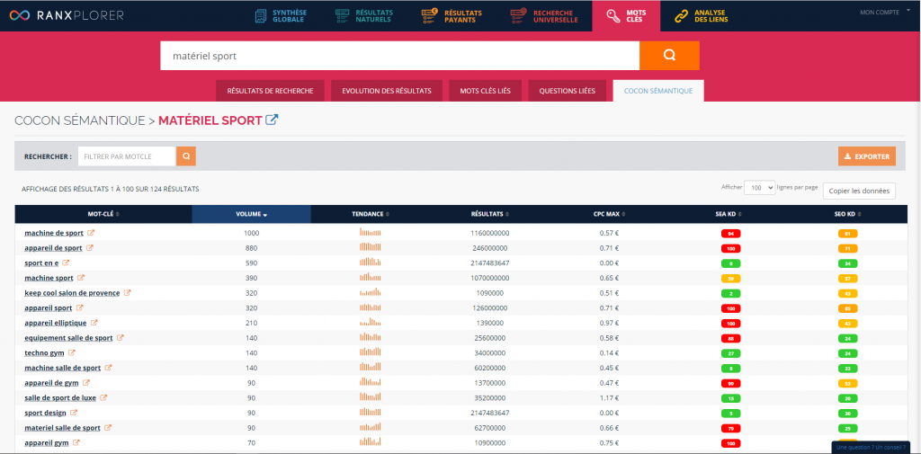Open Analyse des Liens section
The image size is (921, 454).
pyautogui.click(x=702, y=15)
